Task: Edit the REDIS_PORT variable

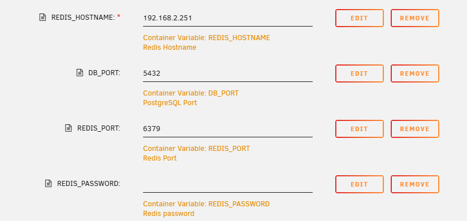Action: (x=360, y=129)
